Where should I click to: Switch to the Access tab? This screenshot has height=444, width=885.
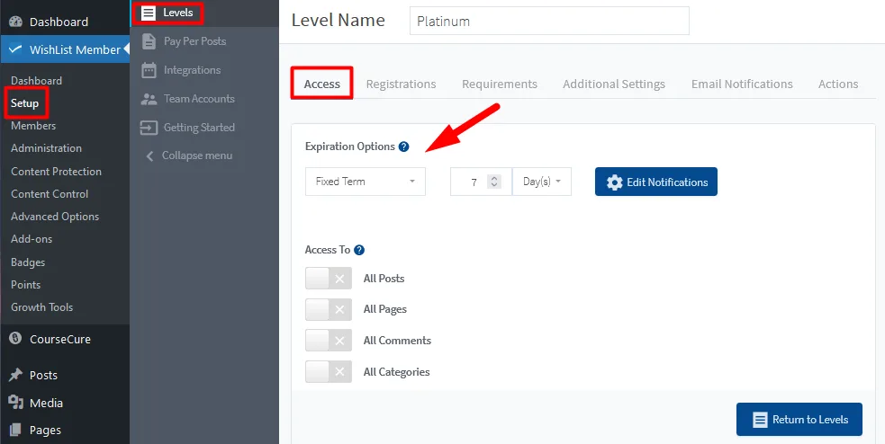click(322, 84)
